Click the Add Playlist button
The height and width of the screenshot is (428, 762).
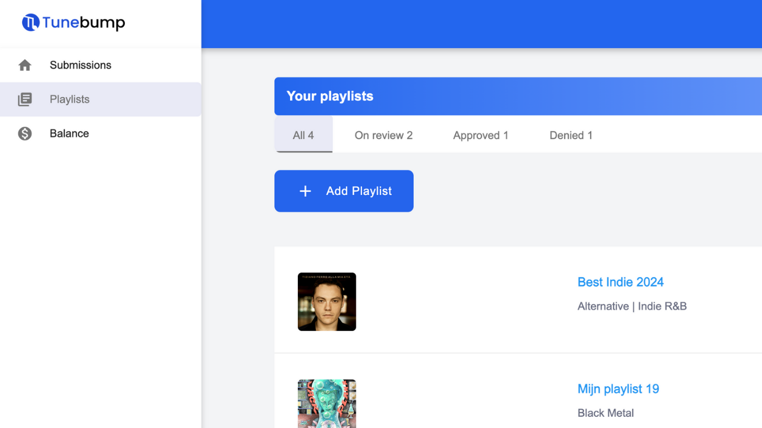tap(344, 191)
